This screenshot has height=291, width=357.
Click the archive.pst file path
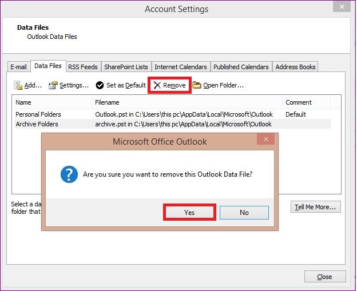(183, 124)
